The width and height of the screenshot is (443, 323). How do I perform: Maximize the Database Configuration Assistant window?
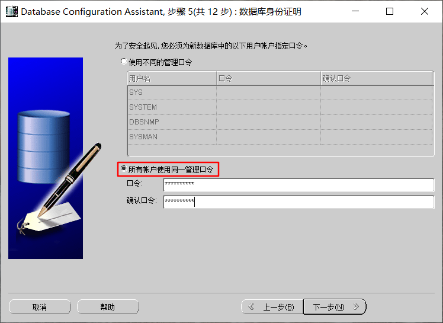coord(390,11)
